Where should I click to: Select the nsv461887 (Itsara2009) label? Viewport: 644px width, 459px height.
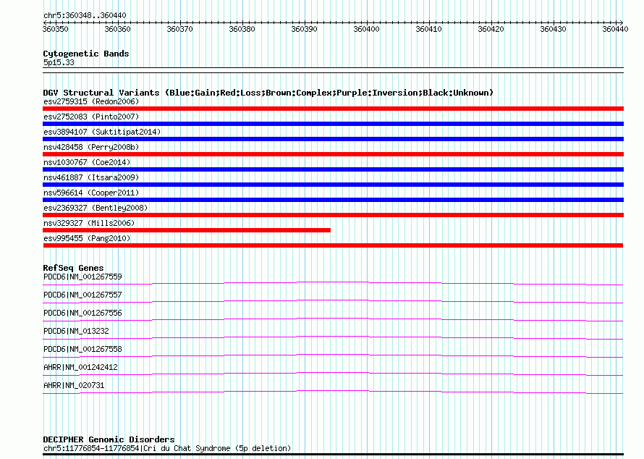[x=91, y=177]
